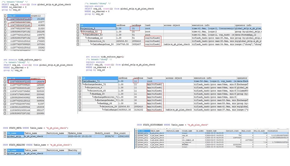Click the m_gh_plan_check cell in STATS_META

click(33, 136)
